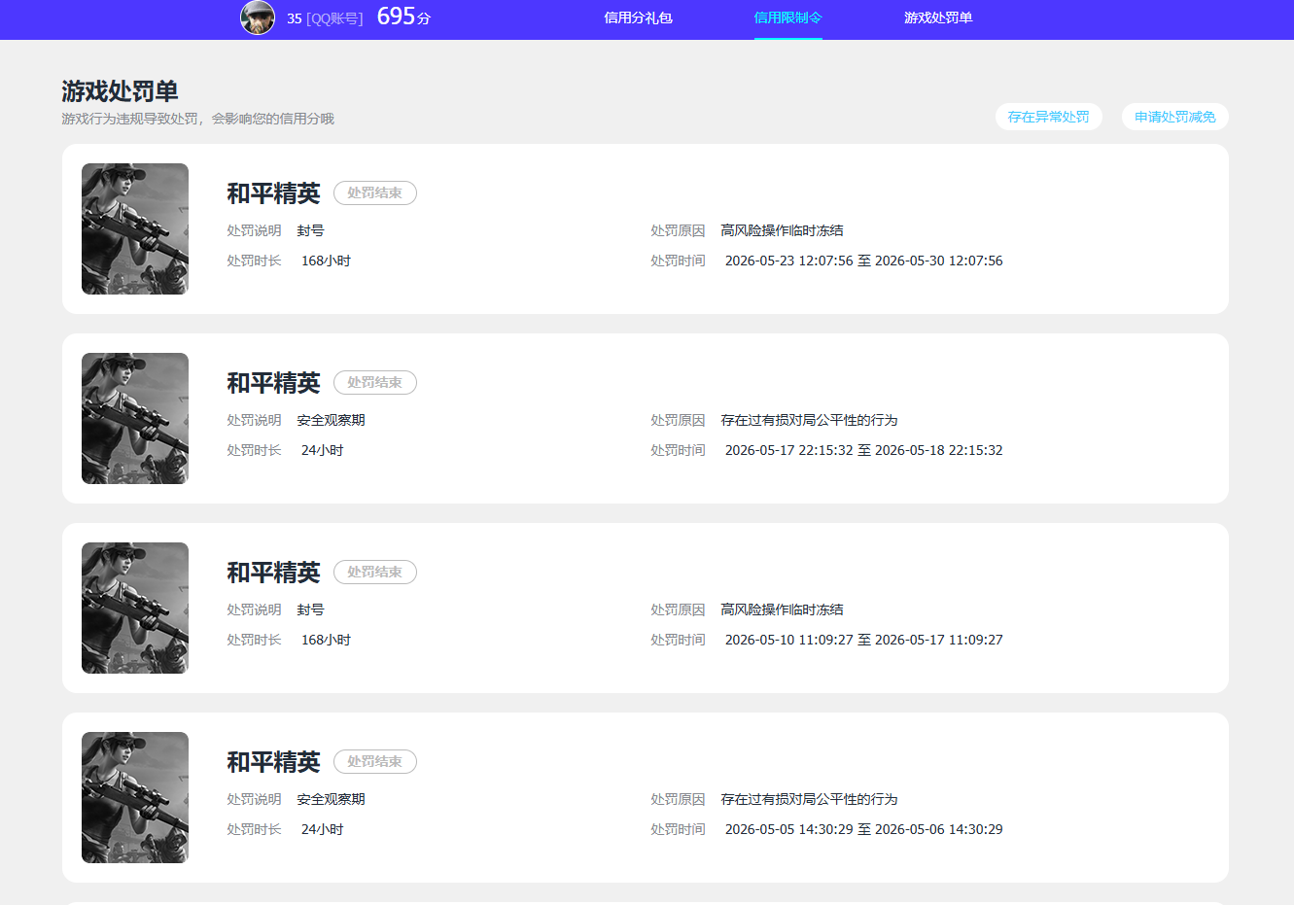
Task: Click the 处罚结束 badge on the 2026-05-17 22:15:32 card
Action: [375, 382]
